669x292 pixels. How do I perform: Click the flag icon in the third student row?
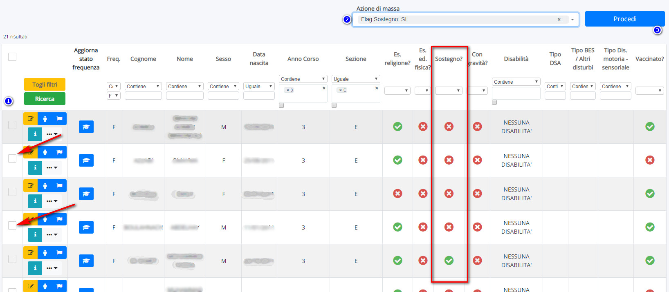pos(59,186)
